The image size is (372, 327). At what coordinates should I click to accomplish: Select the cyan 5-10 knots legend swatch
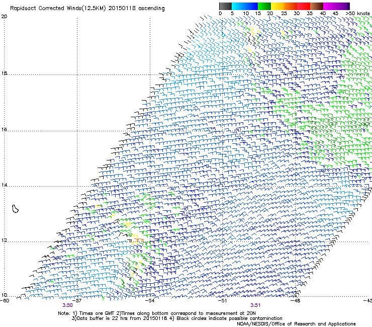[238, 6]
